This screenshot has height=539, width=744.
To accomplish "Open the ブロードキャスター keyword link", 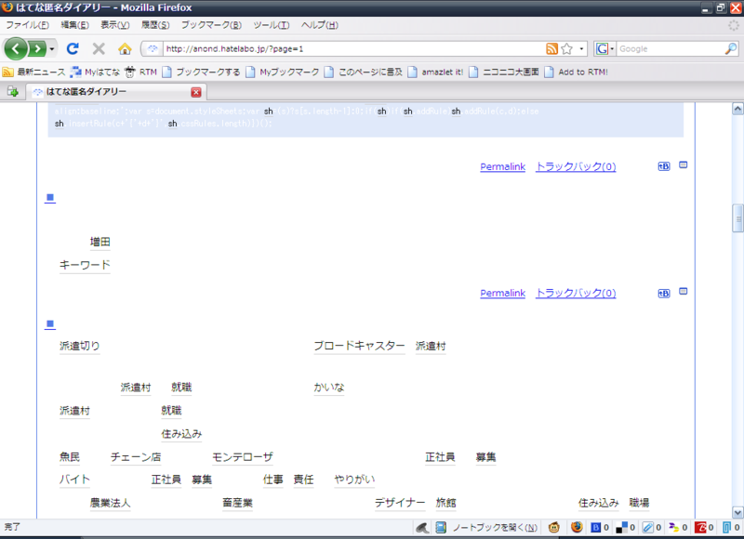I will click(359, 346).
